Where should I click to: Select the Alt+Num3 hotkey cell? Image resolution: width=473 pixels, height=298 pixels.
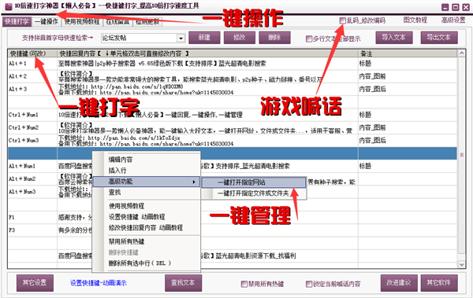point(32,191)
